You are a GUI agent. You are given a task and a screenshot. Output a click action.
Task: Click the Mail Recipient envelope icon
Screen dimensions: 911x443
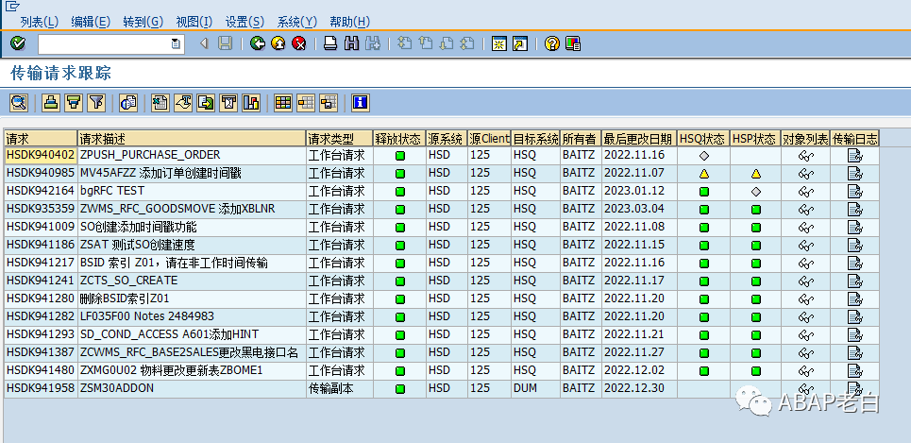[228, 103]
